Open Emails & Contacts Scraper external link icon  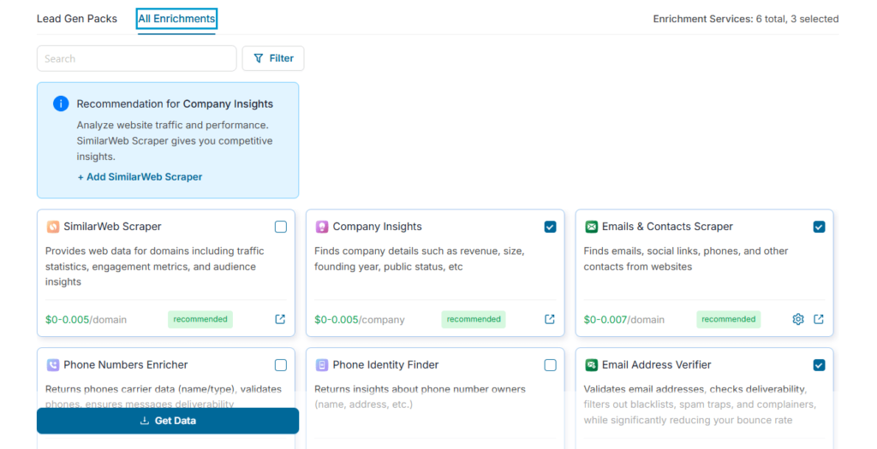pos(819,320)
